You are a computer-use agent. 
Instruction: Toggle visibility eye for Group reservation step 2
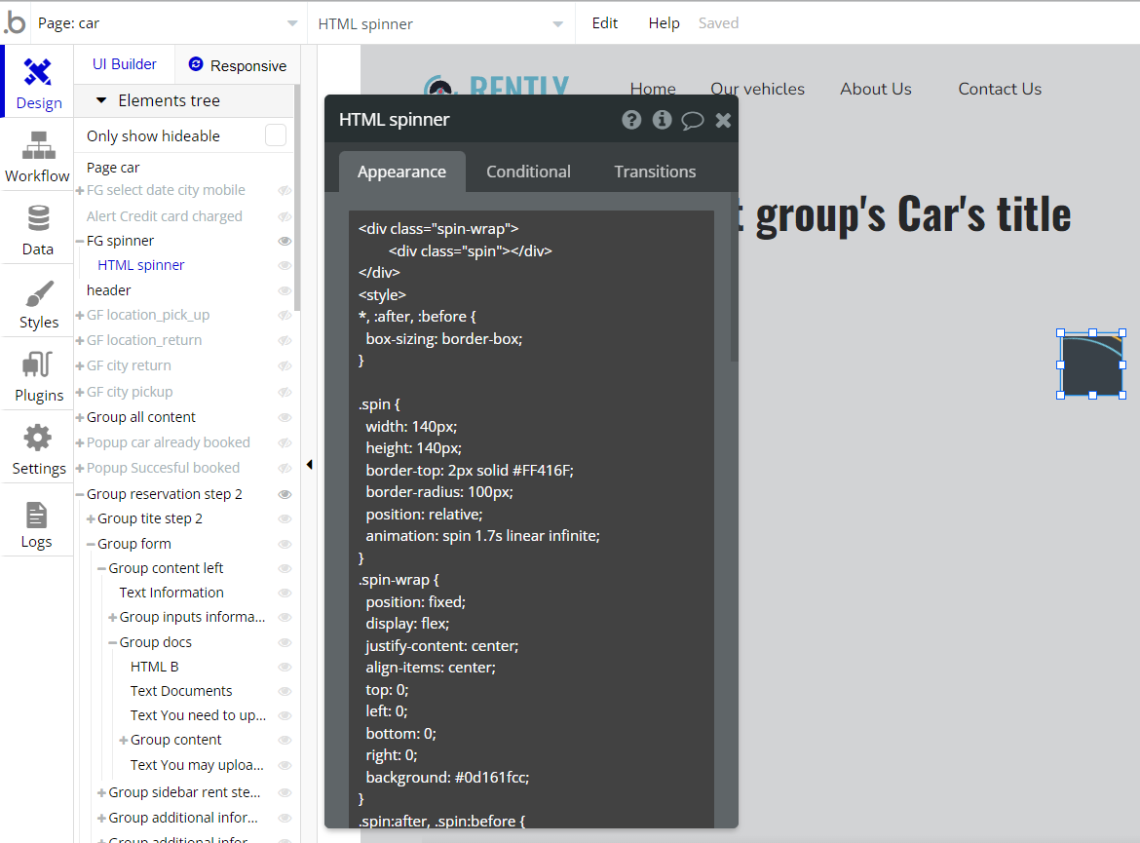click(285, 494)
